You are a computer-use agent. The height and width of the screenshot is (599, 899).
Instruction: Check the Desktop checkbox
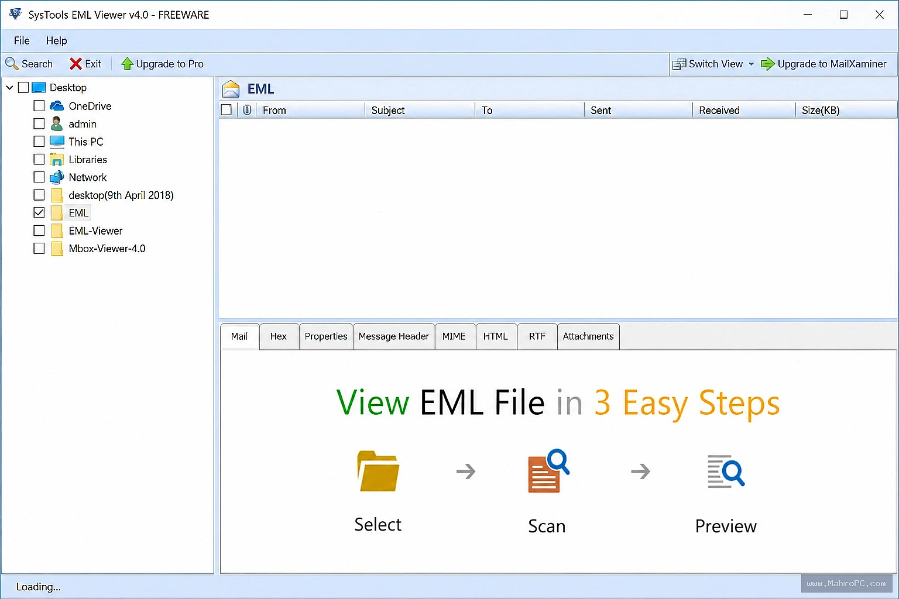click(x=23, y=88)
